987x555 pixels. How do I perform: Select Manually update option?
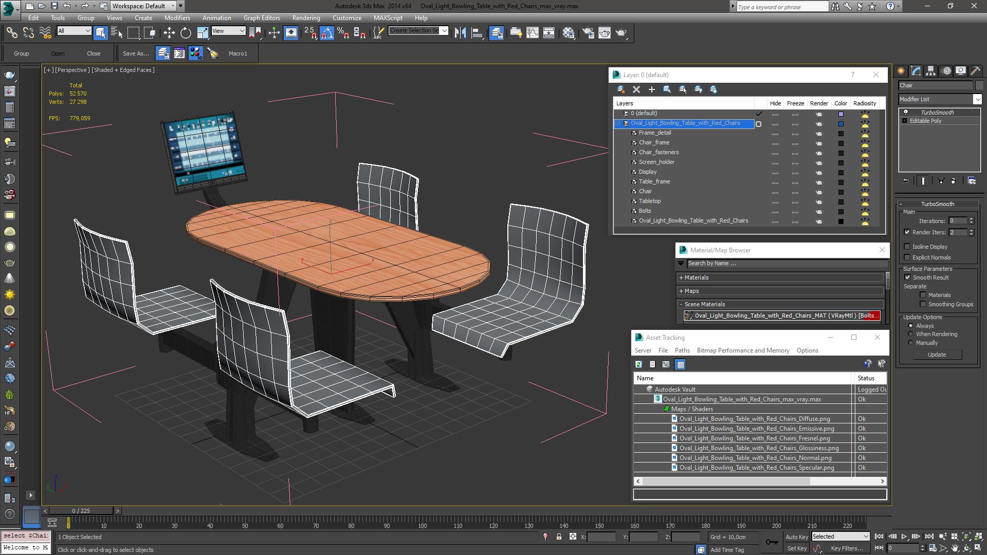[910, 343]
